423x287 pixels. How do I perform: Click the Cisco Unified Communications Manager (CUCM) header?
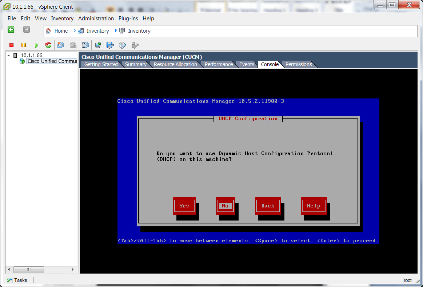pyautogui.click(x=141, y=57)
